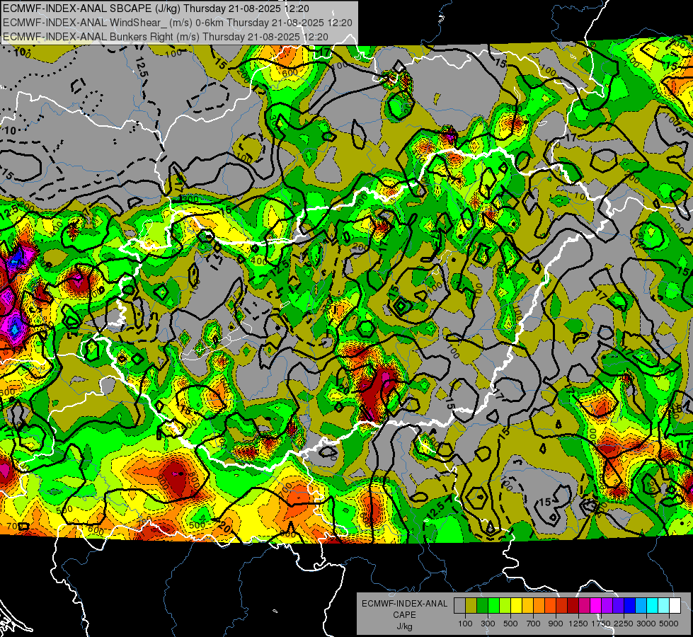Screen dimensions: 693x637
Task: Pick the dark green legend swatch before 300
Action: pos(483,606)
